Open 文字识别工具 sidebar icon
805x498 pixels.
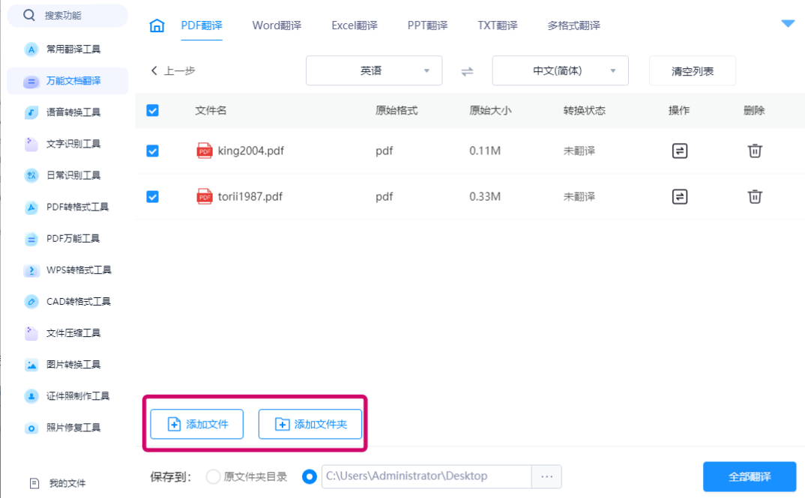[x=31, y=144]
